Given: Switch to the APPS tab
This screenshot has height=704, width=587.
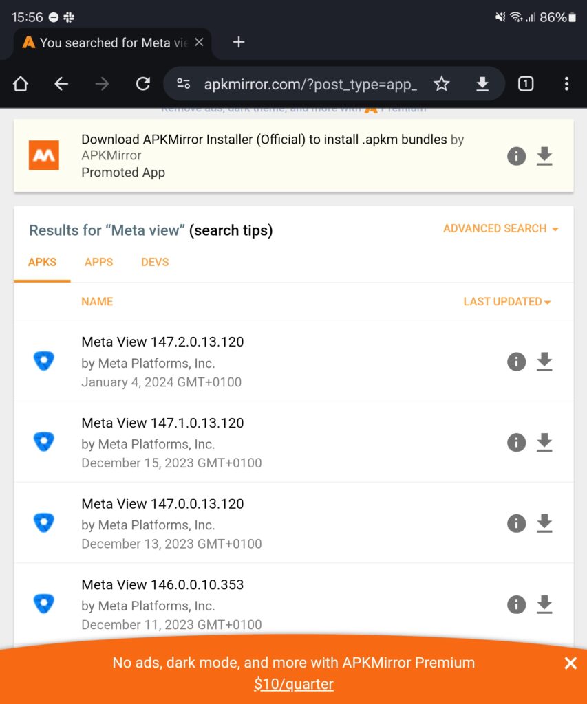Looking at the screenshot, I should click(98, 262).
